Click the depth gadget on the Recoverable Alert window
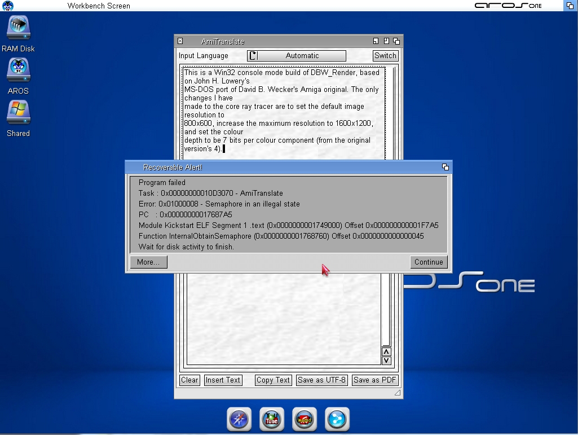This screenshot has height=435, width=578. (445, 167)
